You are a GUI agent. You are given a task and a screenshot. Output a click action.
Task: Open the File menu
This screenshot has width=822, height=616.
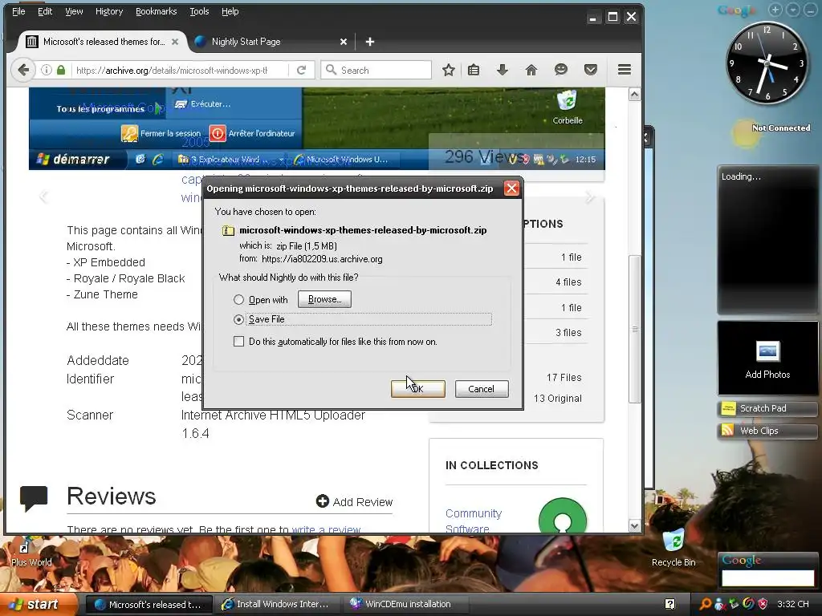[x=18, y=11]
